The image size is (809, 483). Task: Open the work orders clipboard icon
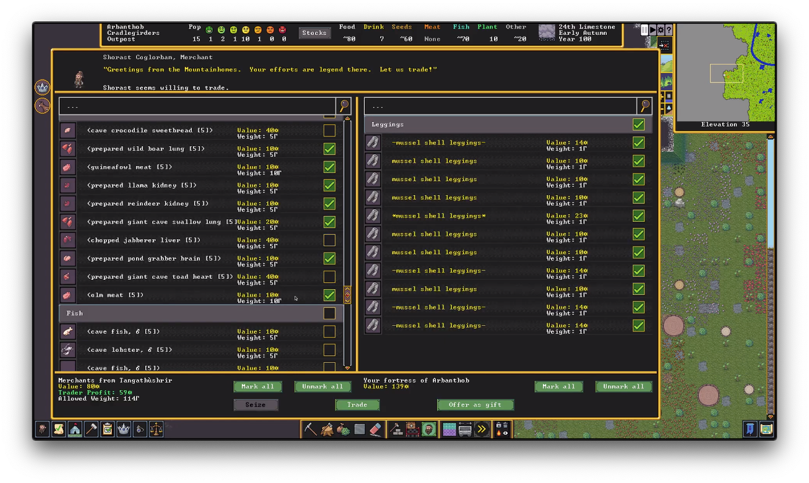click(x=108, y=429)
